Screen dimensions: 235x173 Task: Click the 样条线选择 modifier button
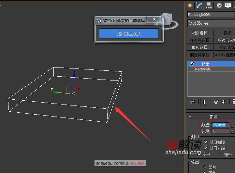click(x=199, y=40)
